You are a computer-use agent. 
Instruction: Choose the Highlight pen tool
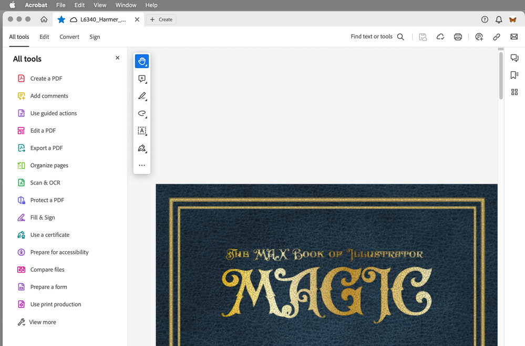tap(142, 96)
